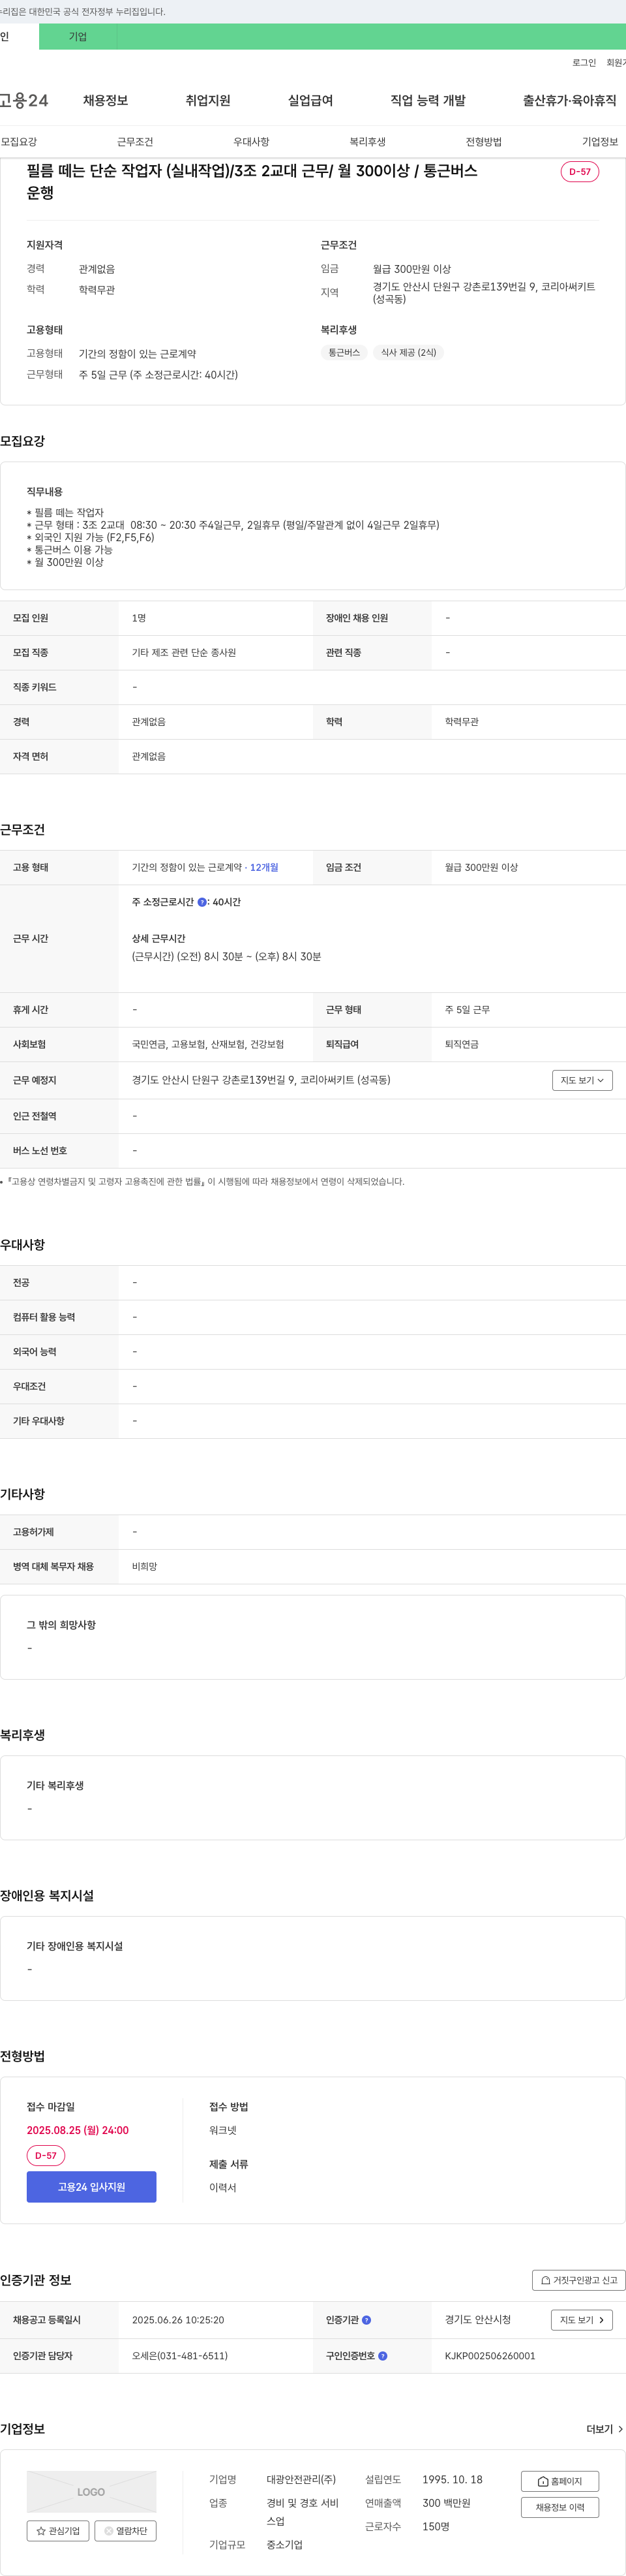Click 중소기업 company size value
This screenshot has height=2576, width=626.
[x=284, y=2545]
